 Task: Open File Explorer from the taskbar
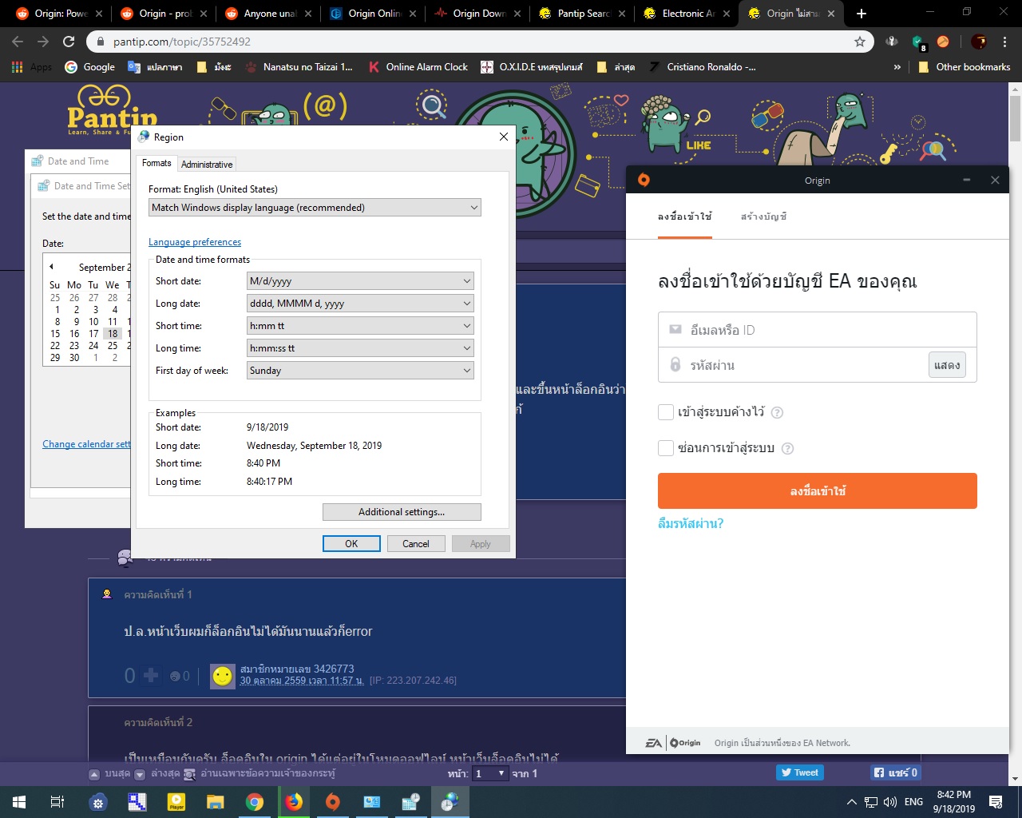coord(216,802)
